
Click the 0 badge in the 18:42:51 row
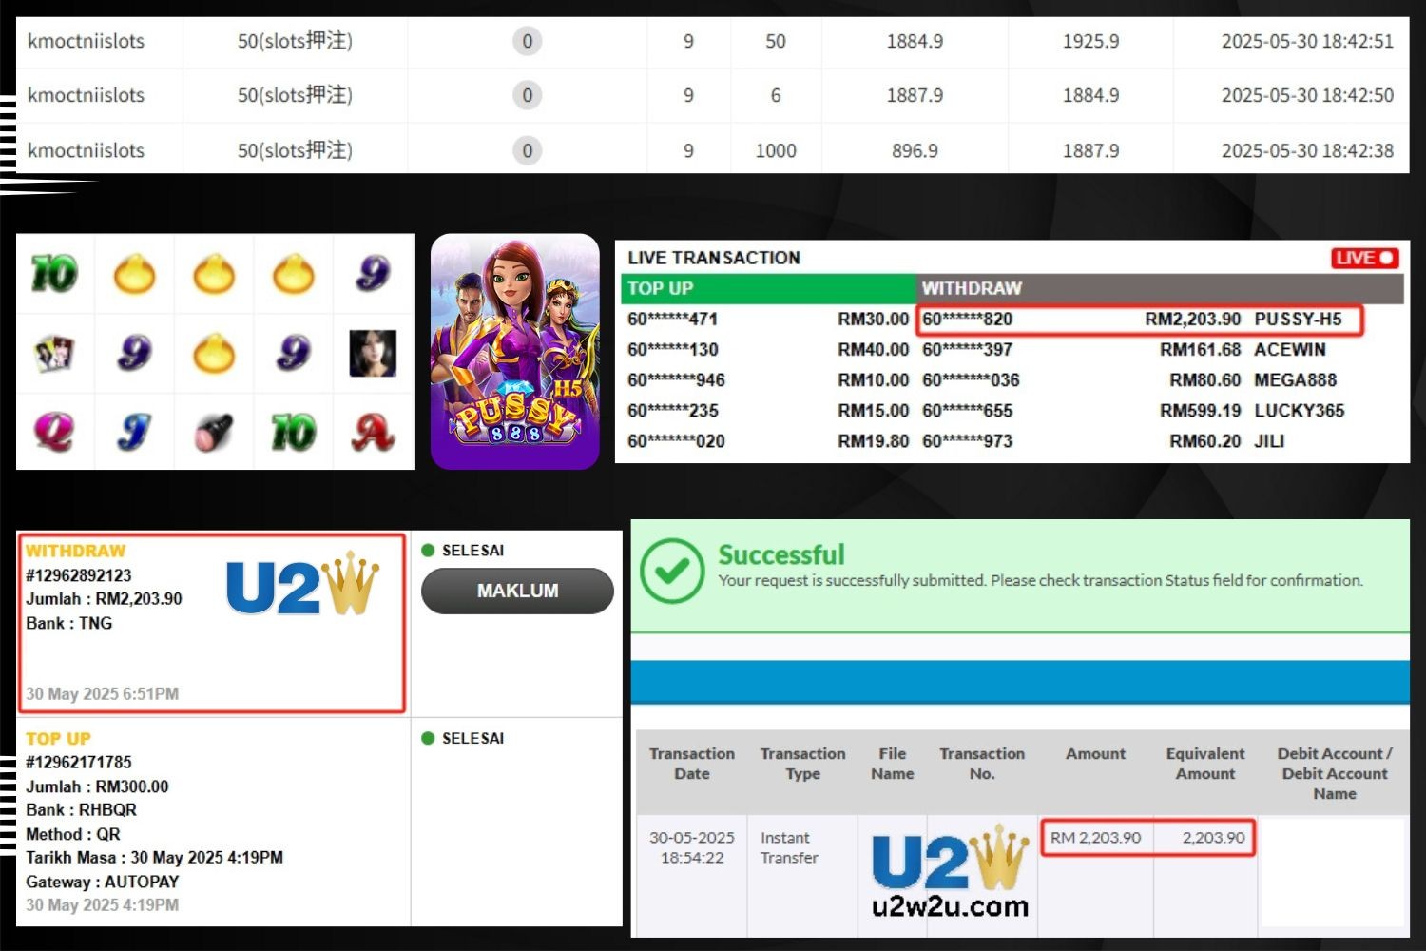(528, 41)
